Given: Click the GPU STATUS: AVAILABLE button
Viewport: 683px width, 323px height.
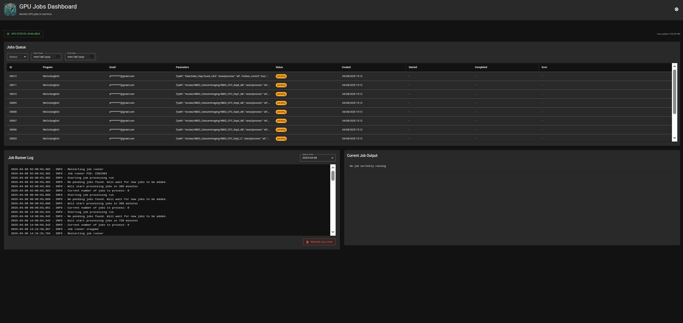Looking at the screenshot, I should [24, 34].
